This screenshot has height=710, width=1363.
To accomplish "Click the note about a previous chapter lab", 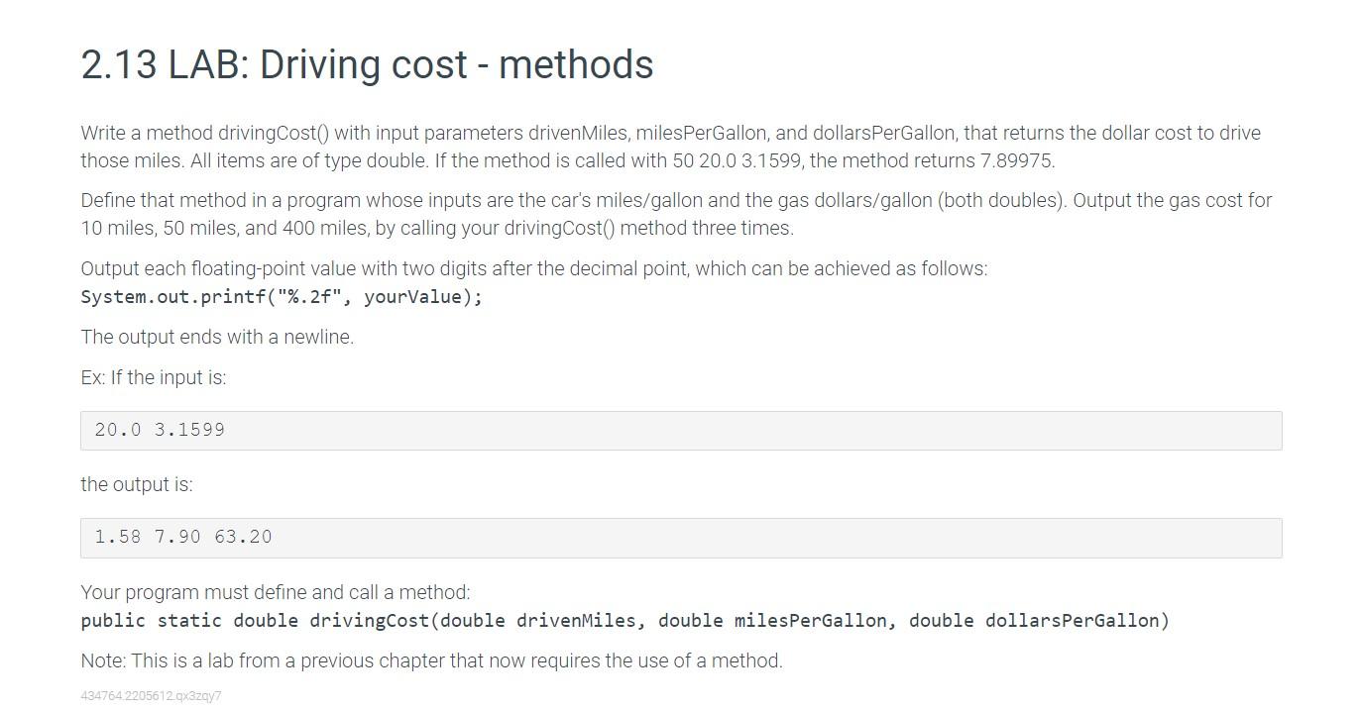I will click(x=431, y=660).
